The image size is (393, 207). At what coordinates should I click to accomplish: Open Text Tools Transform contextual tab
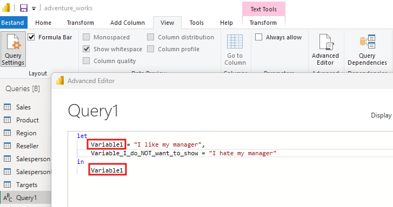click(x=263, y=23)
